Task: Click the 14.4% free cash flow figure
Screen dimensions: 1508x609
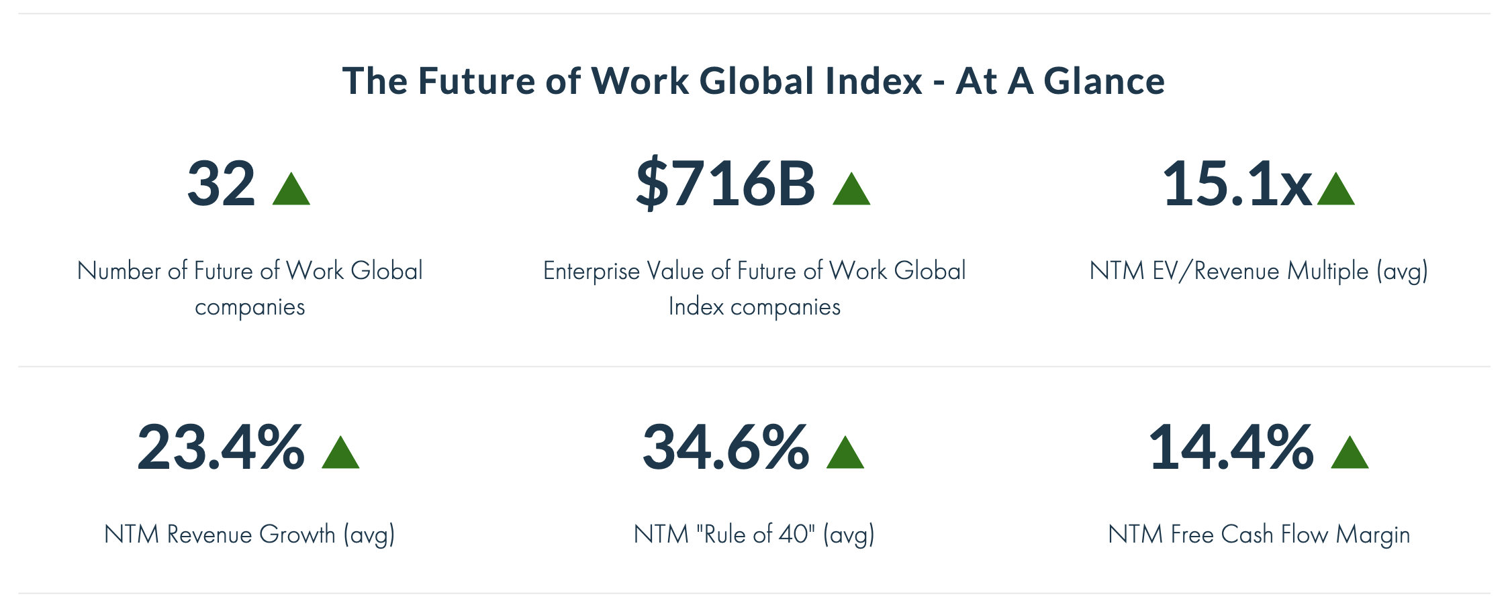Action: point(1231,447)
